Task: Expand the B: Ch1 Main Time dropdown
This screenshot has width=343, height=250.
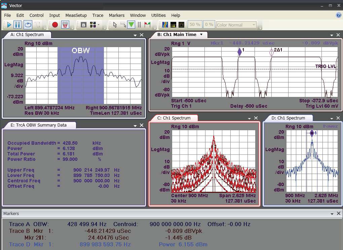Action: point(201,34)
